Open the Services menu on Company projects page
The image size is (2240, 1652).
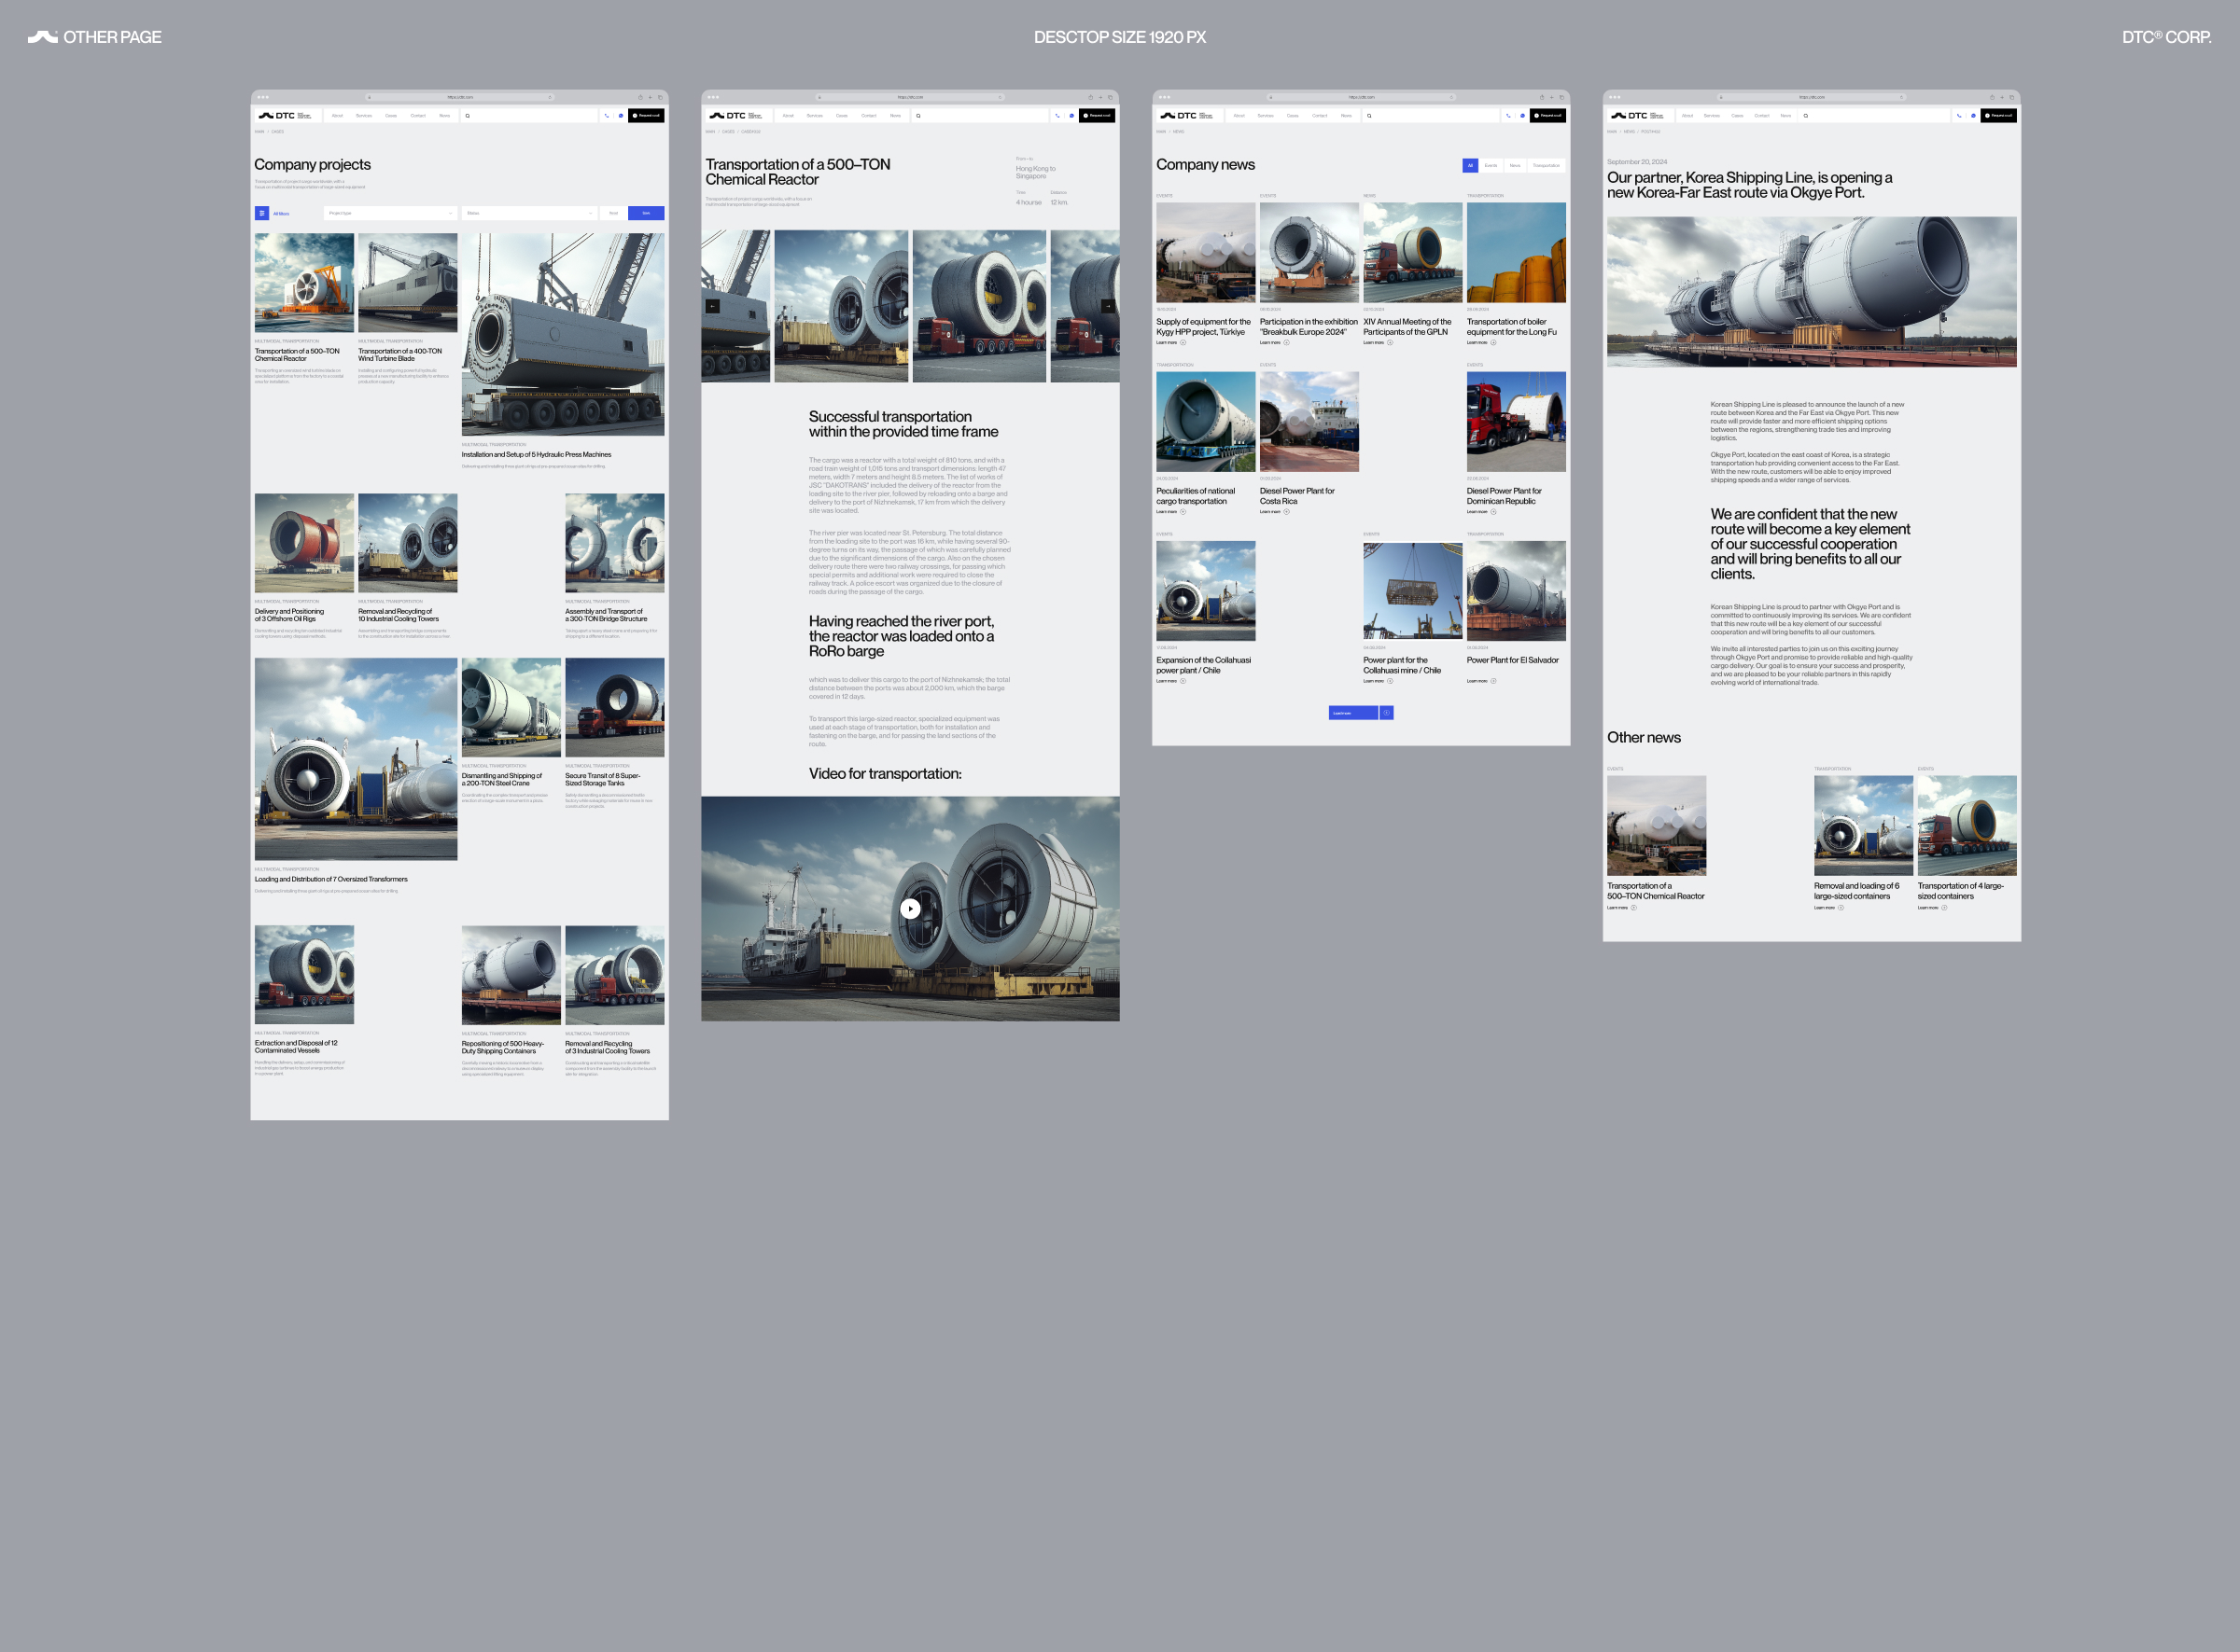point(364,116)
